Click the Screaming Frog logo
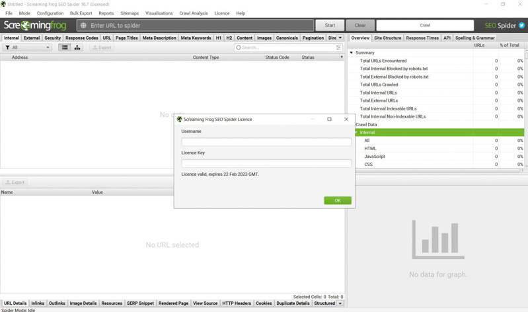Screen dimensions: 528x312 tap(35, 26)
